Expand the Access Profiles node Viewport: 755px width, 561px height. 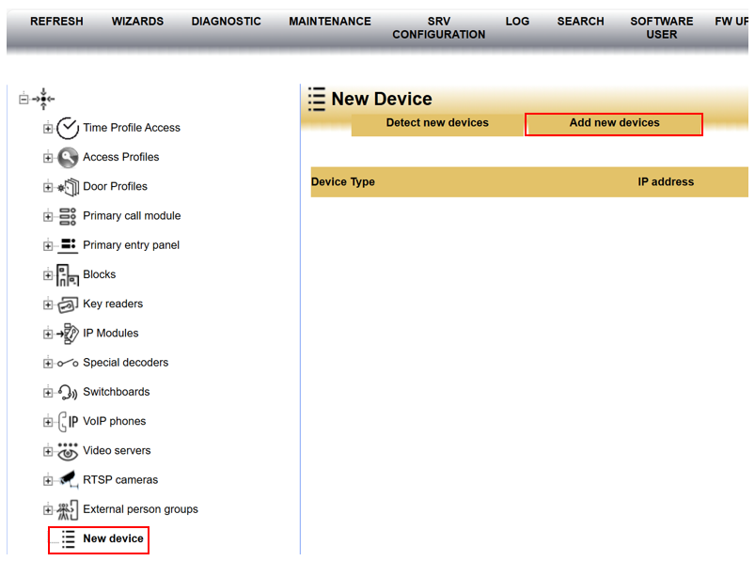pyautogui.click(x=48, y=158)
